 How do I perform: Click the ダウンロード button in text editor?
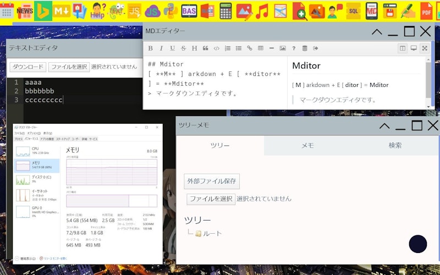click(x=28, y=67)
